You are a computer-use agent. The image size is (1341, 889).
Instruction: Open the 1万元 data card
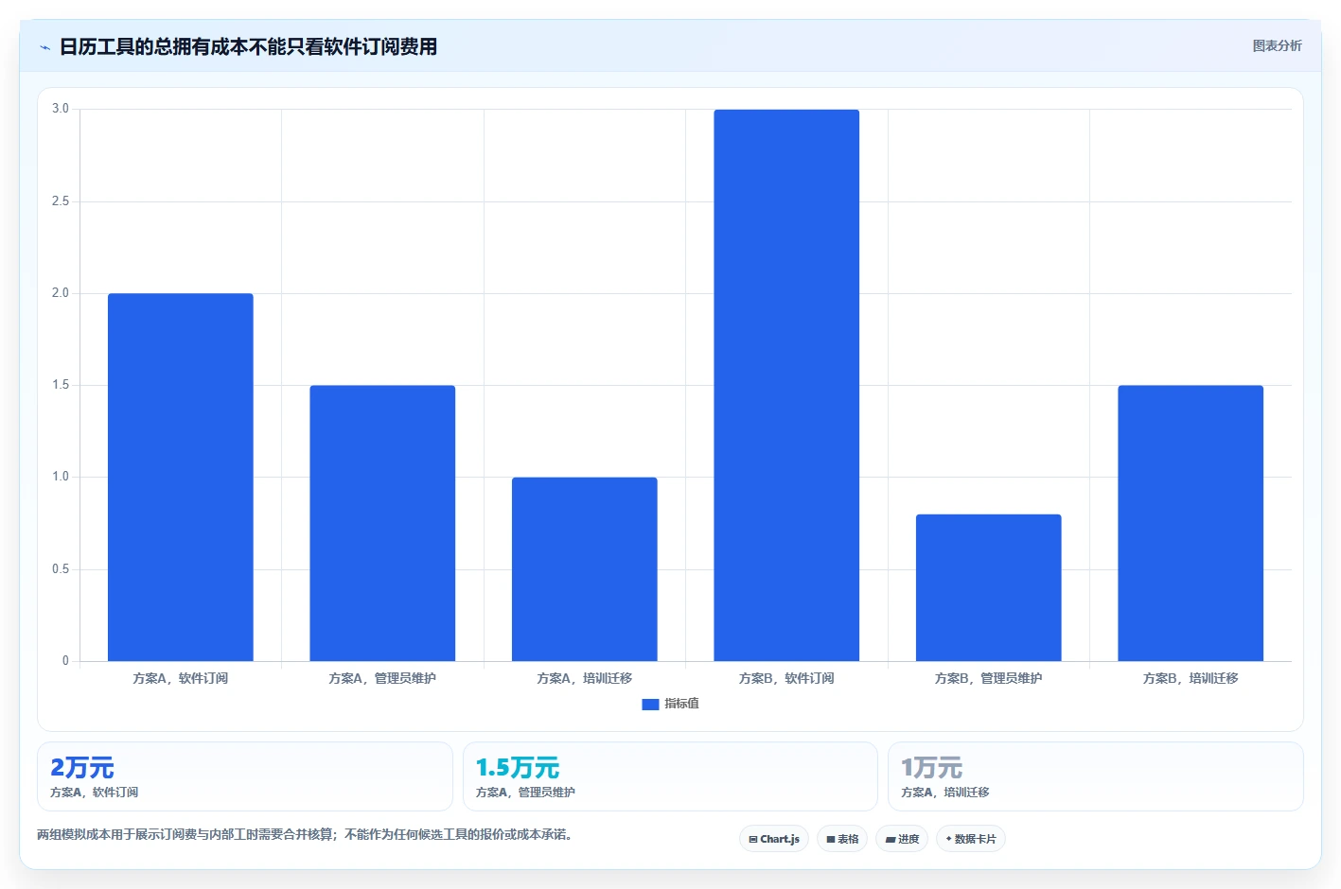tap(1096, 776)
